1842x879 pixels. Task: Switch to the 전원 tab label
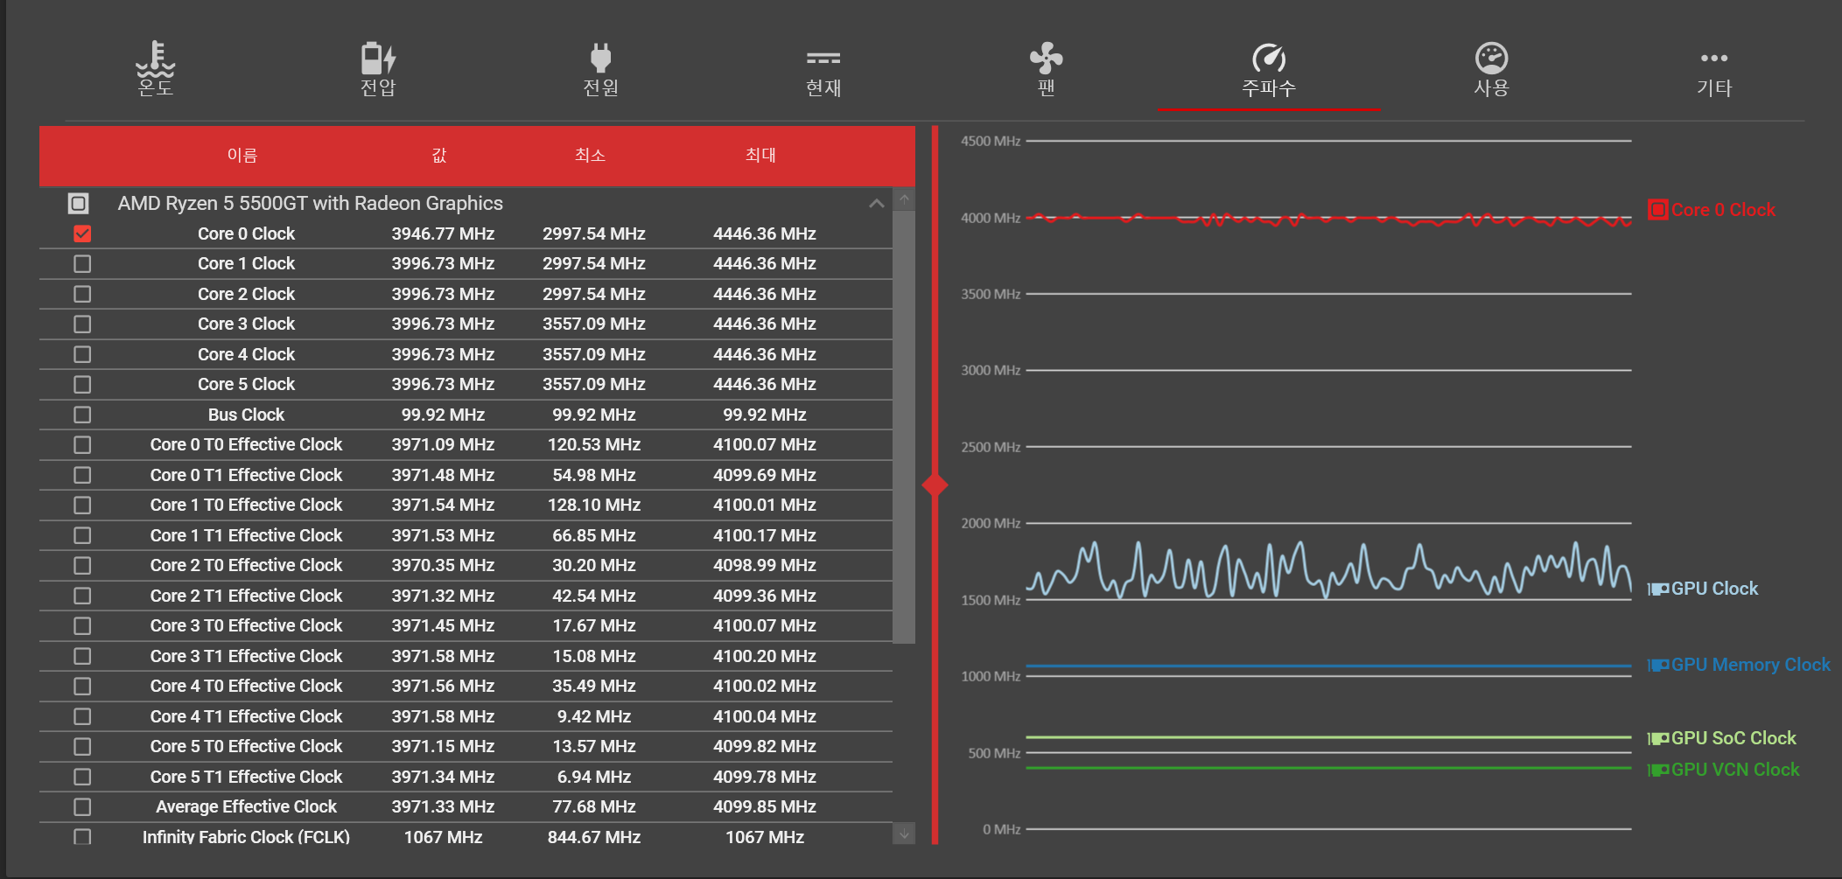click(600, 88)
